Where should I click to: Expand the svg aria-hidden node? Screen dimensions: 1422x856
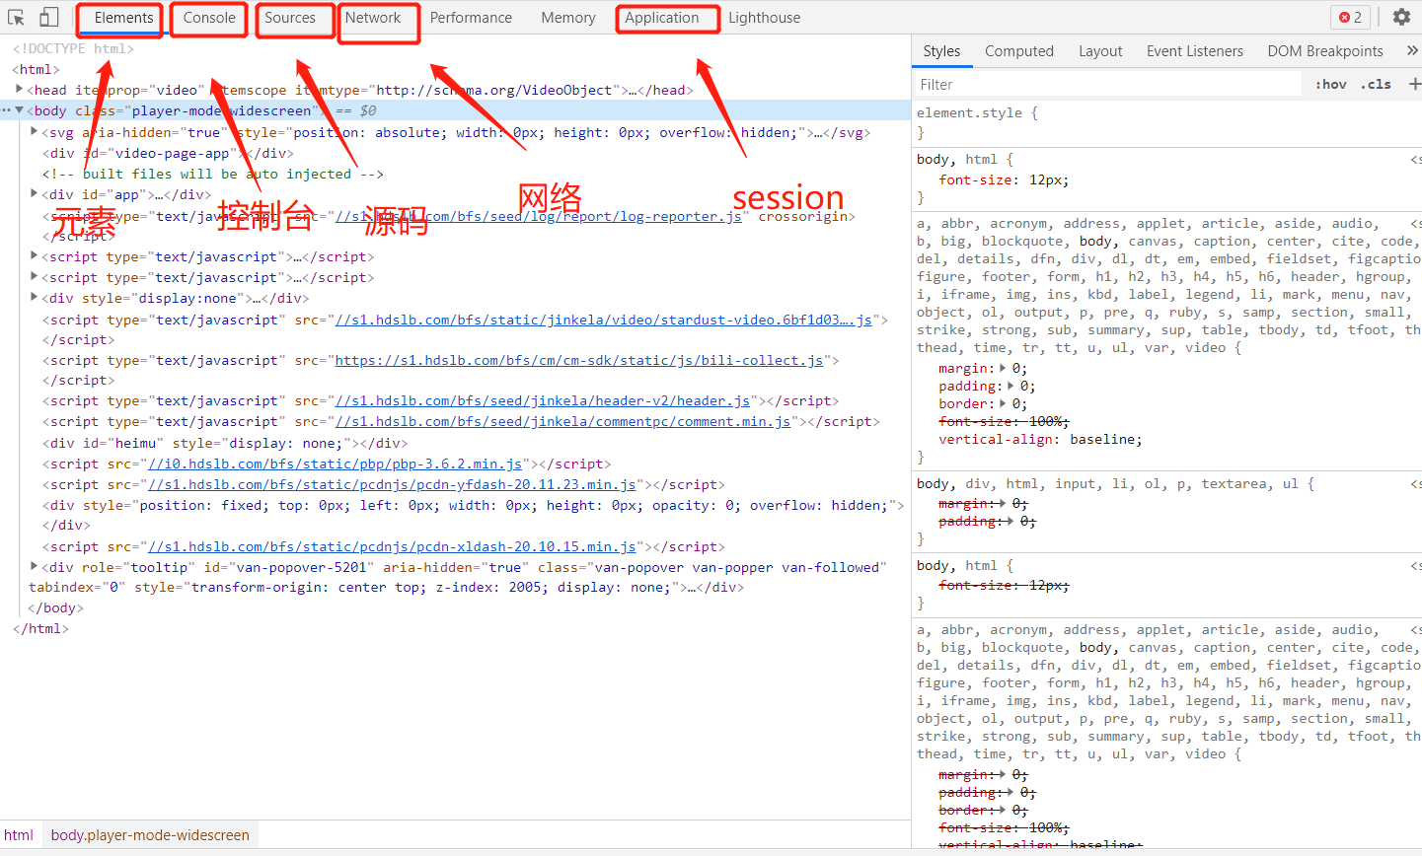point(35,132)
